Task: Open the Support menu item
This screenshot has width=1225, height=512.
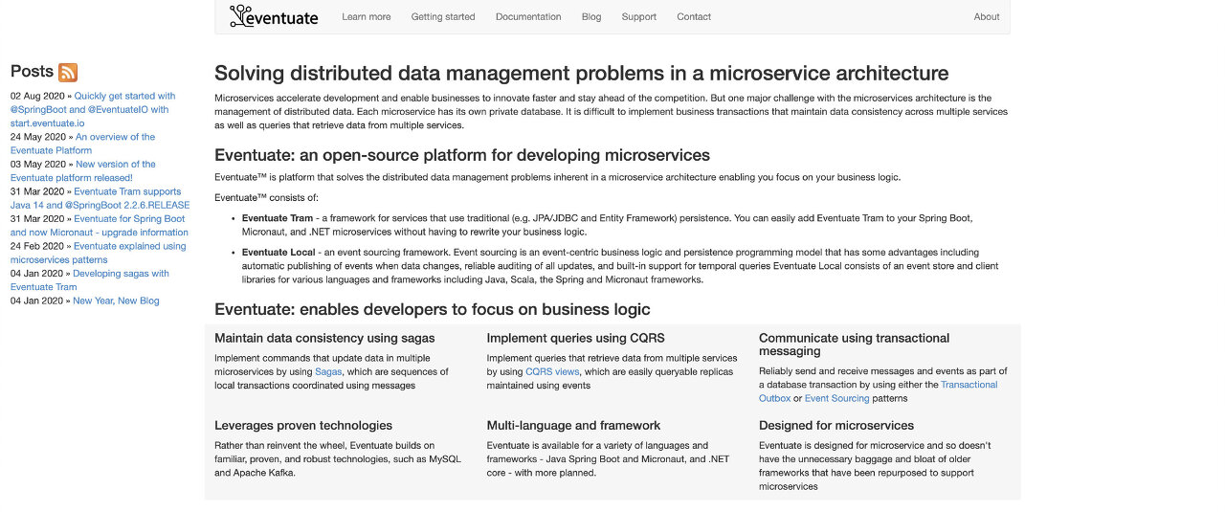Action: coord(639,16)
